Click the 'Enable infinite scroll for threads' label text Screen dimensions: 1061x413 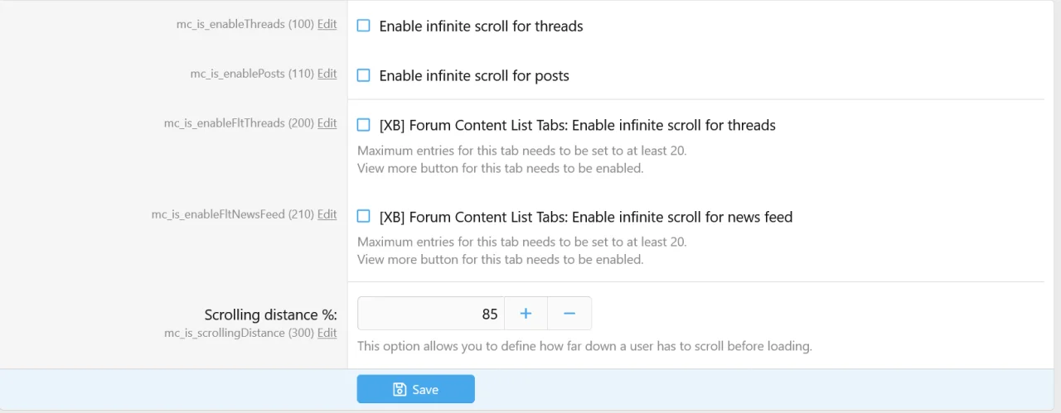[481, 26]
